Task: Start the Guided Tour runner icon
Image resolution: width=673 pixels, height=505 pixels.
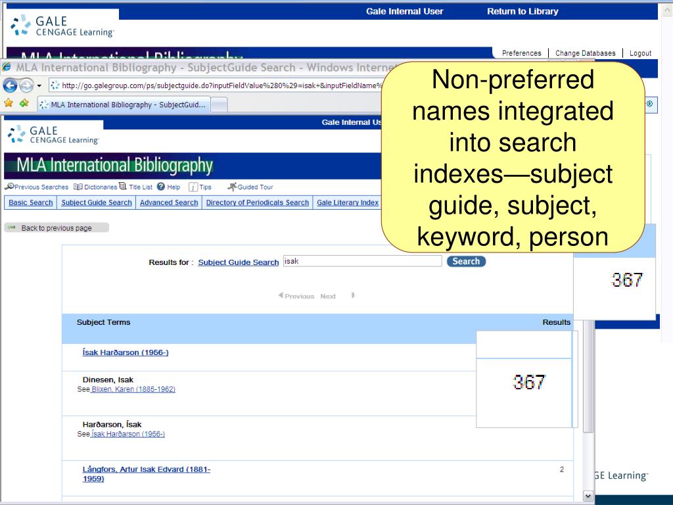Action: point(232,187)
